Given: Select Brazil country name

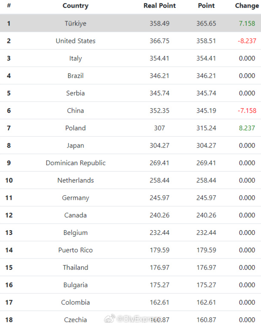Looking at the screenshot, I should click(75, 76).
